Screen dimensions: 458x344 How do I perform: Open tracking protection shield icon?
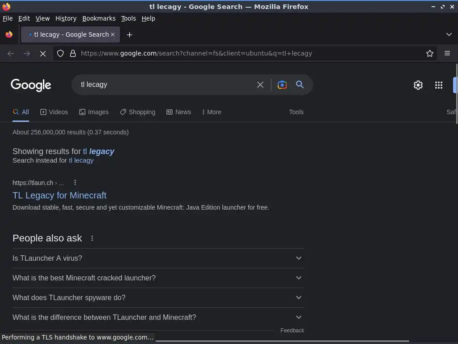coord(60,53)
